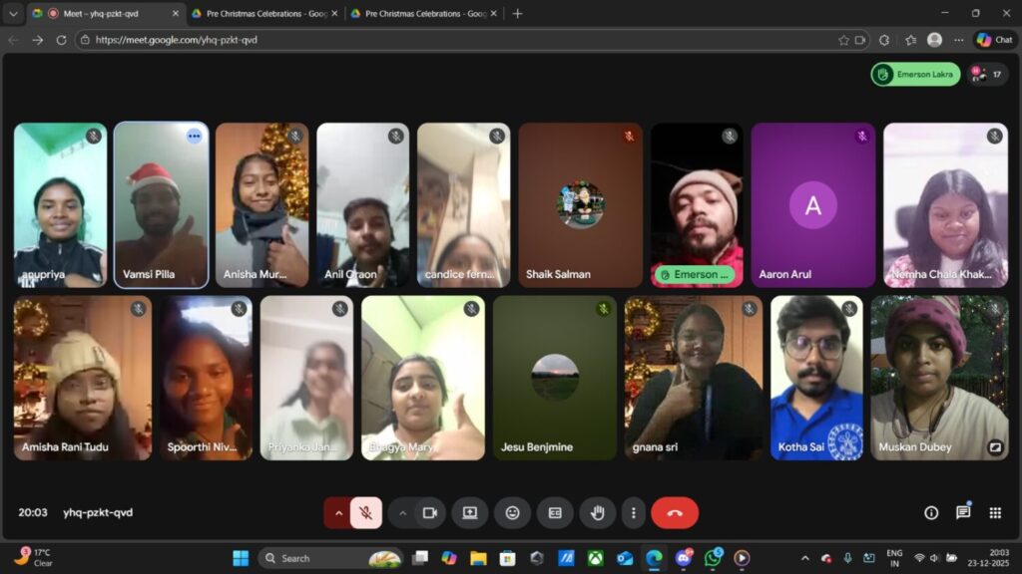Open the Chat button in browser toolbar
This screenshot has height=574, width=1022.
994,40
